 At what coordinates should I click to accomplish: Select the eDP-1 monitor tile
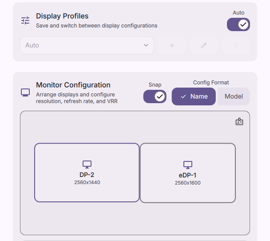pyautogui.click(x=188, y=173)
